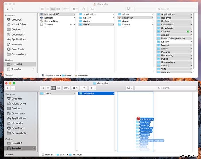Go back in bottom Finder window
The image size is (201, 159).
coord(8,88)
